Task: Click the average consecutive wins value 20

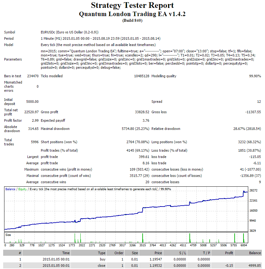Action: click(147, 182)
